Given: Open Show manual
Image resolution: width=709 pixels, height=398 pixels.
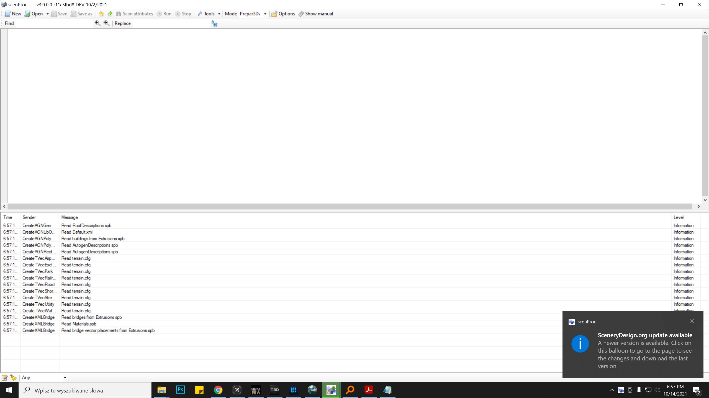Looking at the screenshot, I should click(x=316, y=14).
